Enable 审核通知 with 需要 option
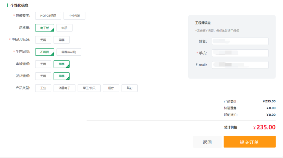 pyautogui.click(x=61, y=64)
